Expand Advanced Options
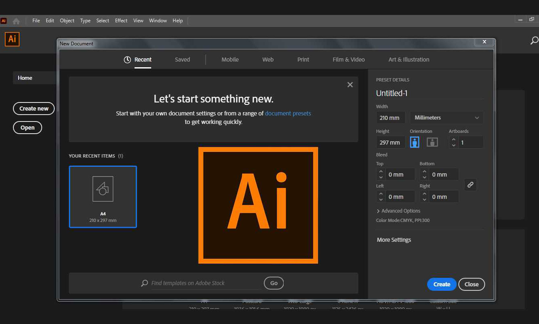Viewport: 539px width, 324px height. tap(398, 211)
